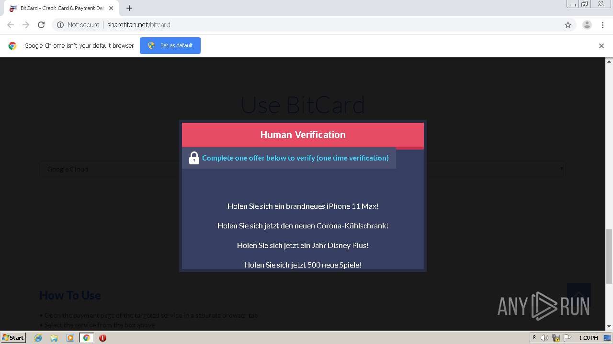Click the scrollbar up arrow
This screenshot has width=613, height=344.
click(609, 61)
